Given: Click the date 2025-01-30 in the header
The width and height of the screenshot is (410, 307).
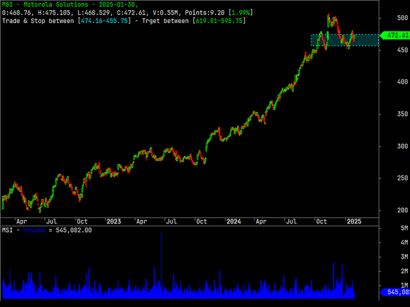Looking at the screenshot, I should [117, 4].
